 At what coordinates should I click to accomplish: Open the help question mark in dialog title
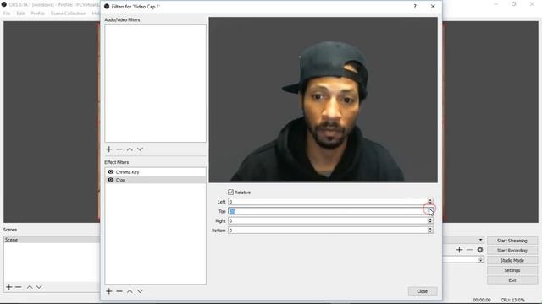coord(415,6)
